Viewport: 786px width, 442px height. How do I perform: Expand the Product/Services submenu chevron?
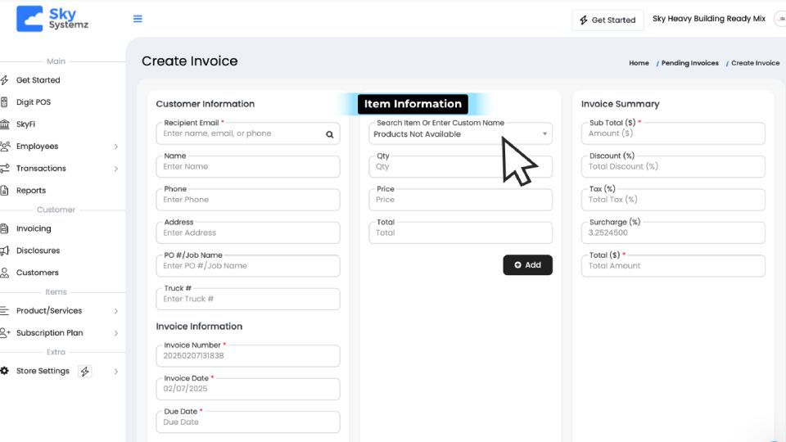115,311
